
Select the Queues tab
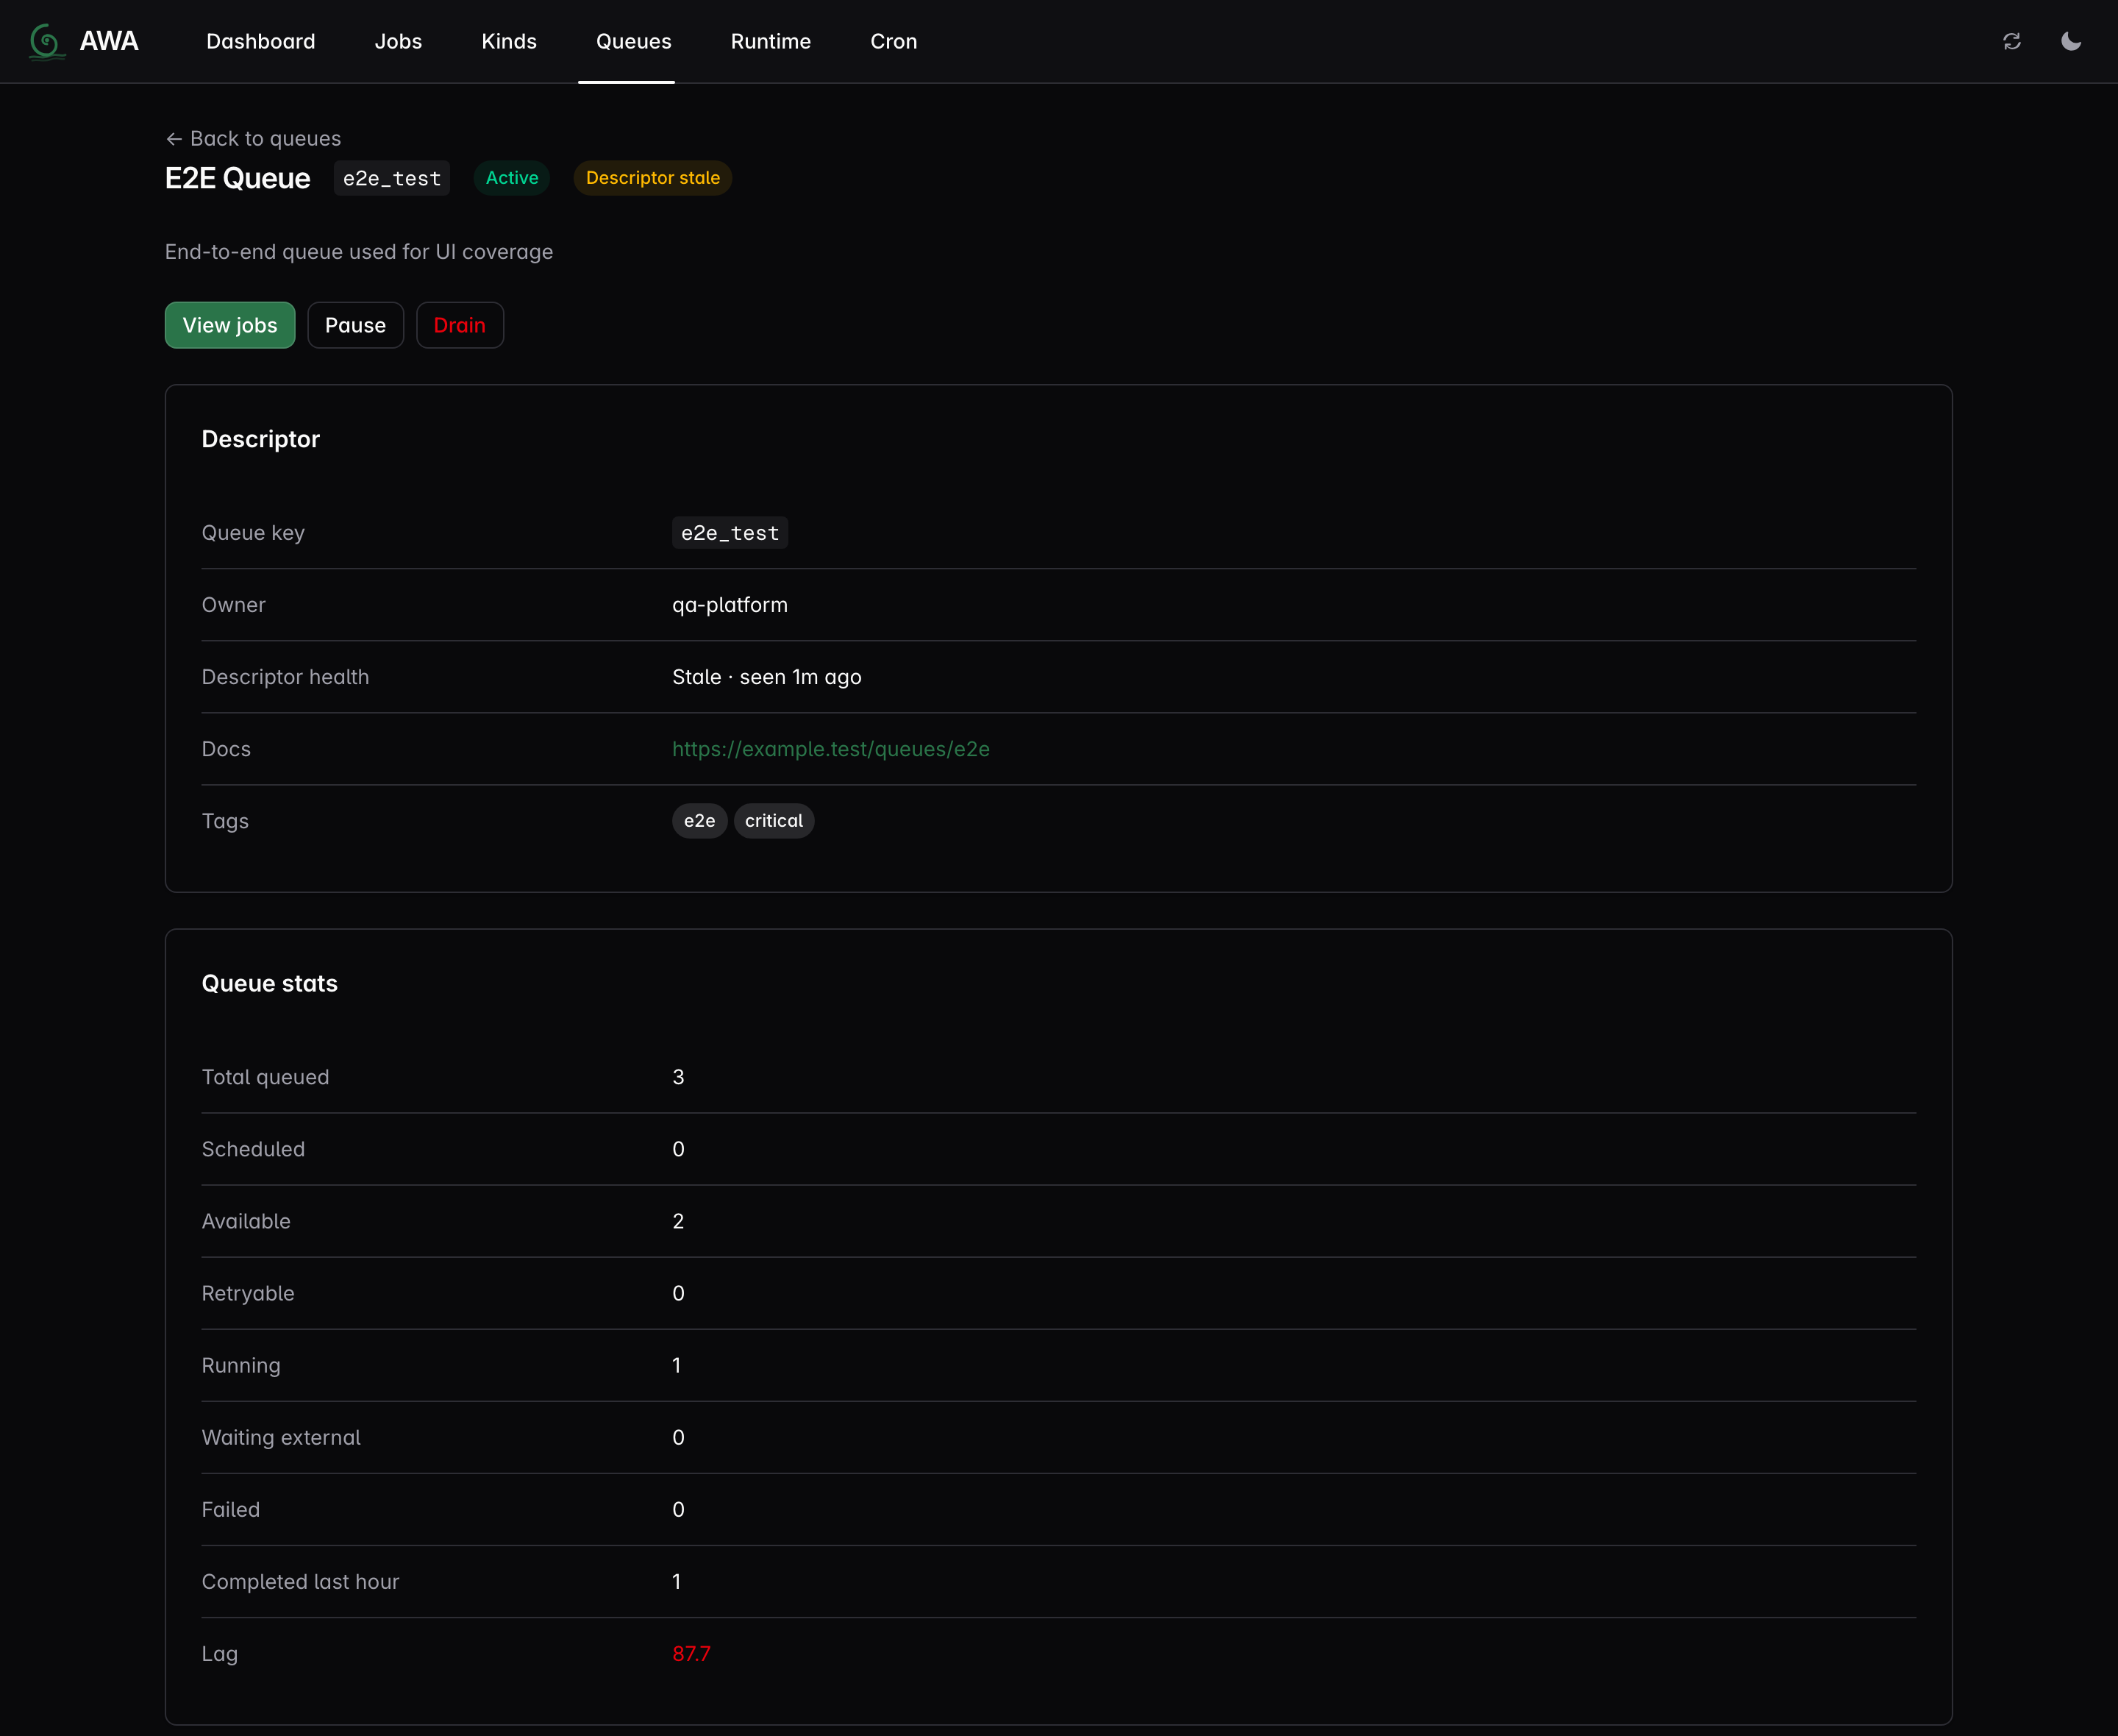634,41
